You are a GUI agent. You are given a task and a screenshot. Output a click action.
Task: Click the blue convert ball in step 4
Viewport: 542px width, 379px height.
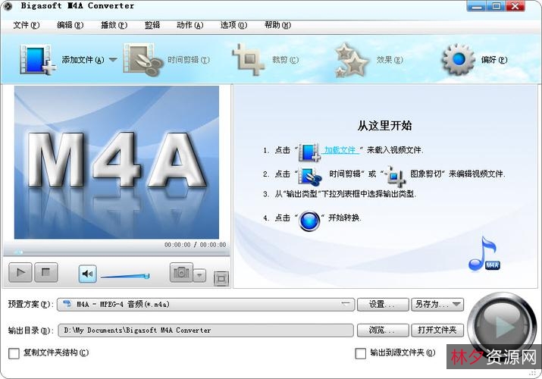[x=309, y=221]
